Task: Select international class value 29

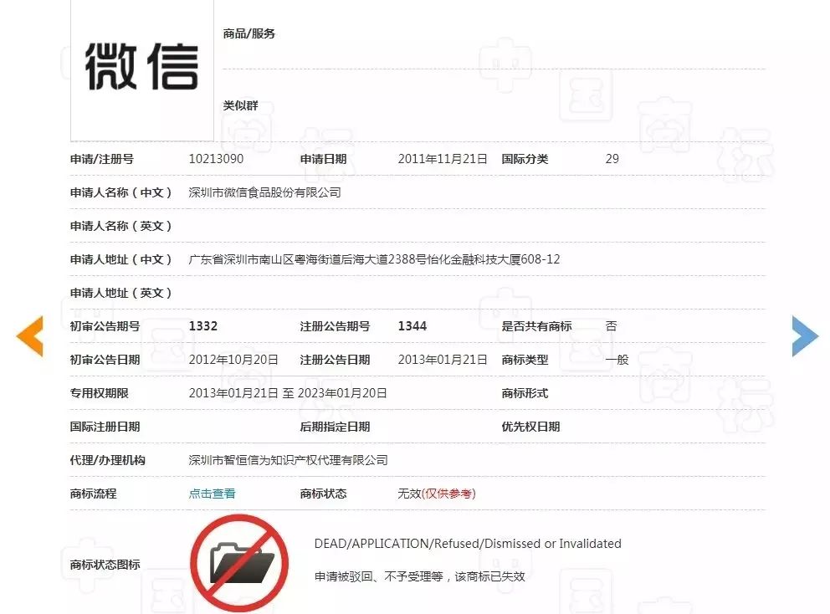Action: (612, 159)
